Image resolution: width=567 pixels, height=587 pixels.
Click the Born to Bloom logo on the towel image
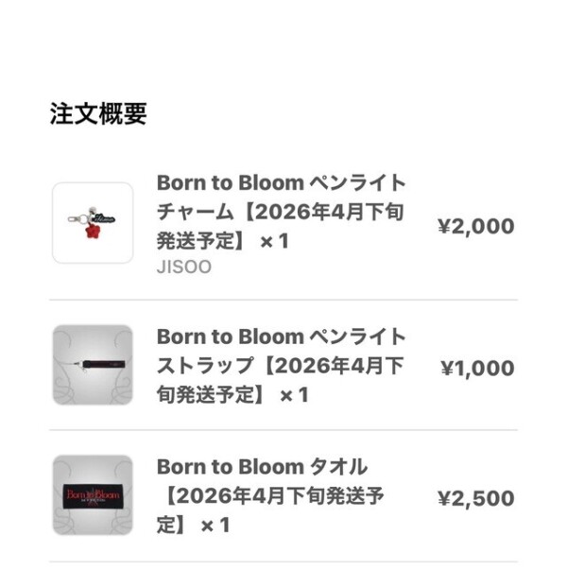[92, 493]
